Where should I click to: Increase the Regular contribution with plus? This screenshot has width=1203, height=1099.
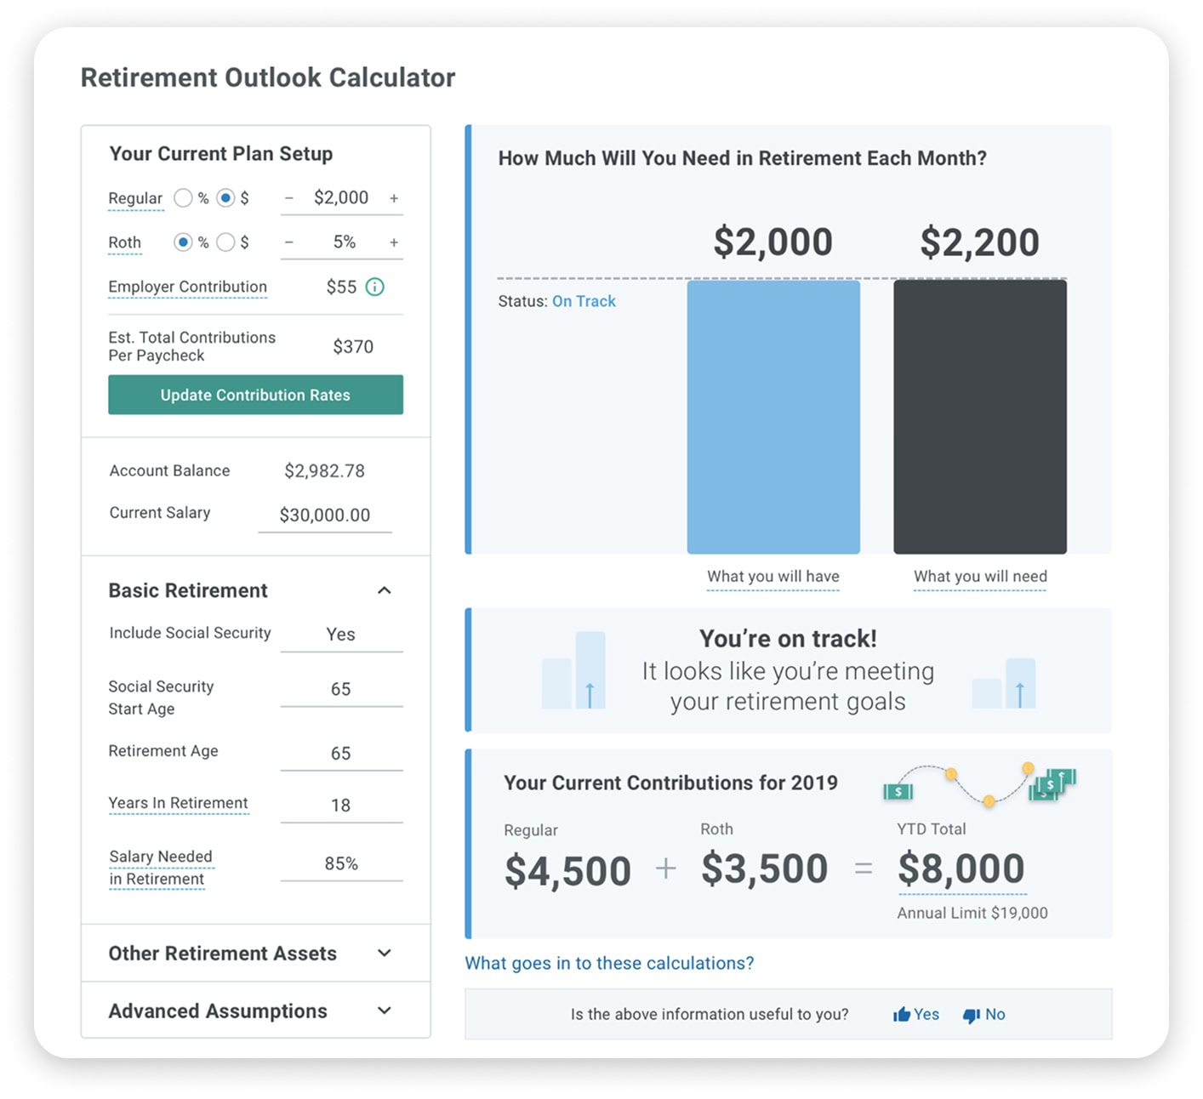[394, 198]
